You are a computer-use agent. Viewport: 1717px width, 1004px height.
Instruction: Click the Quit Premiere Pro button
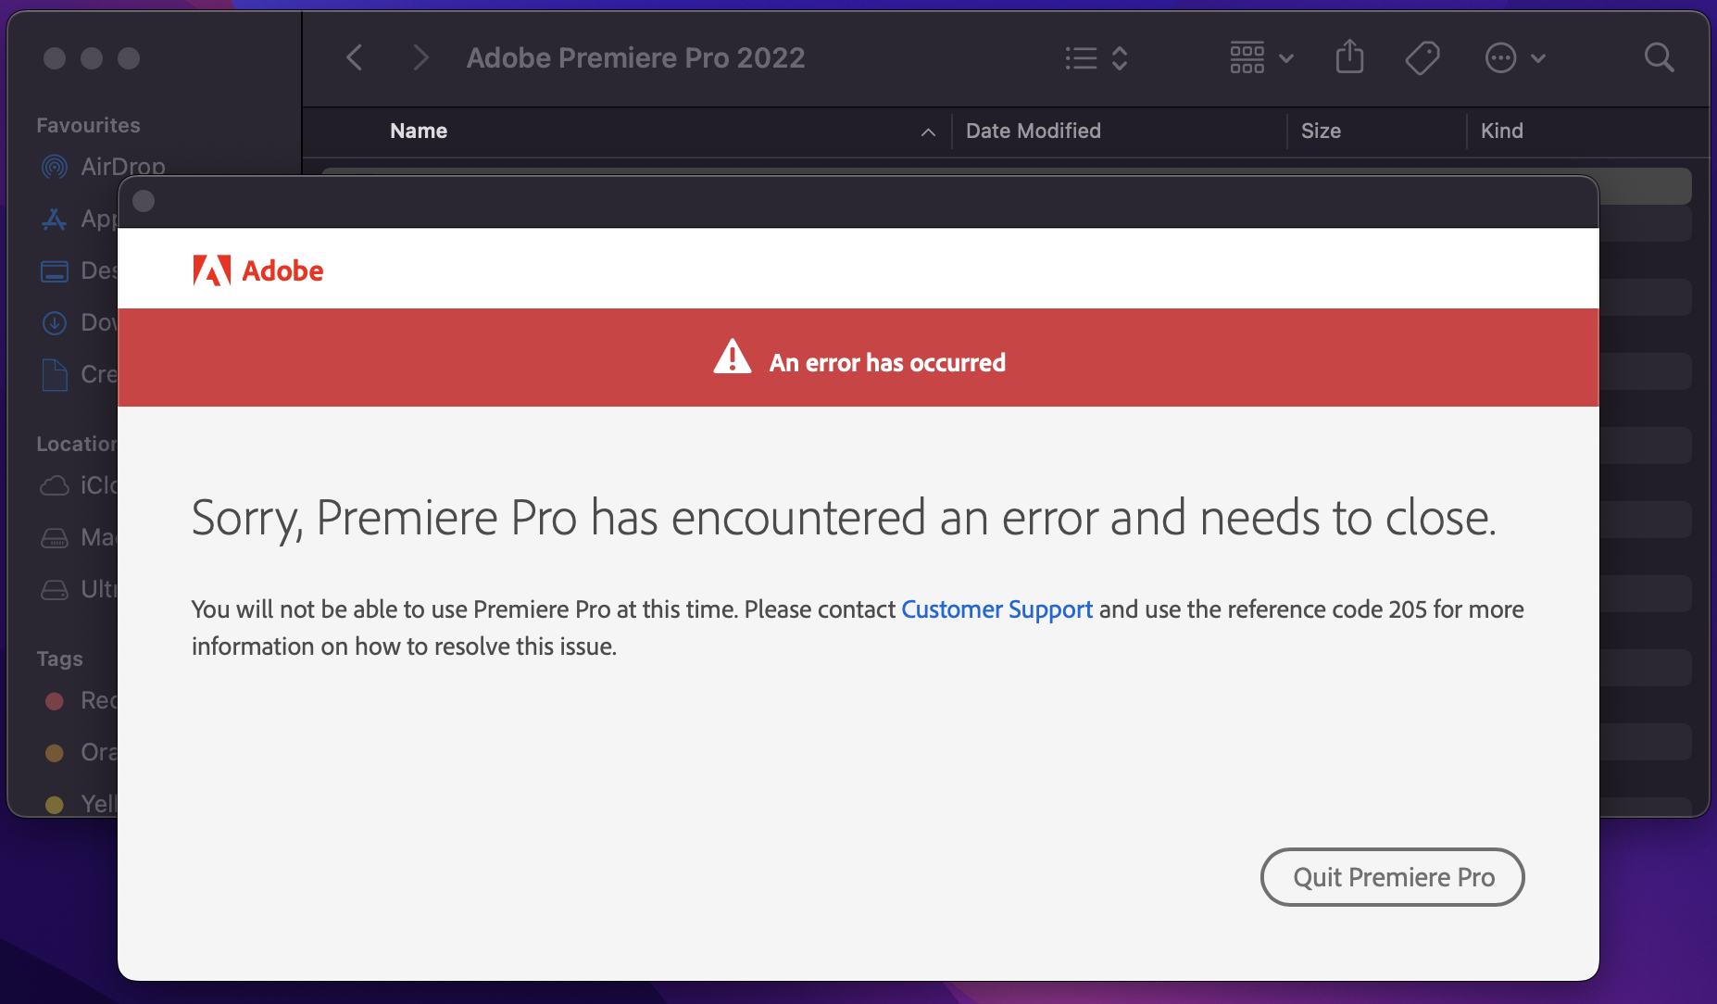[x=1392, y=877]
